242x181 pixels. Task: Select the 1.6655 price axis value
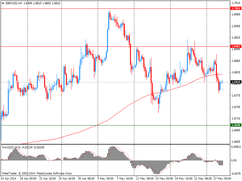pyautogui.click(x=236, y=142)
